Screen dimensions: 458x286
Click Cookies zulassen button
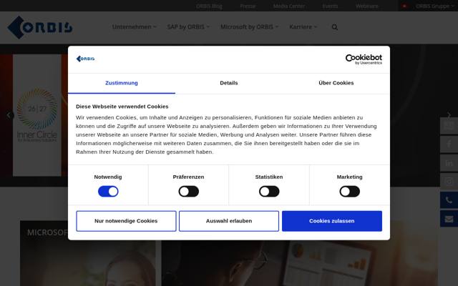click(x=332, y=221)
